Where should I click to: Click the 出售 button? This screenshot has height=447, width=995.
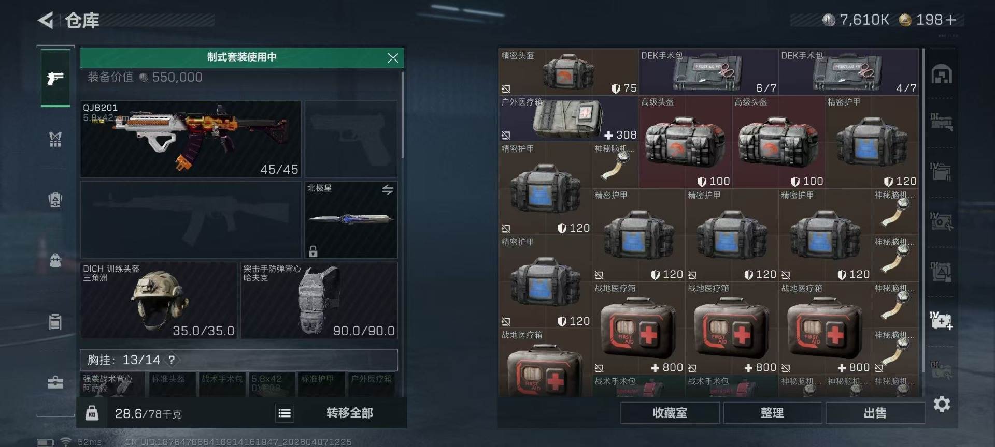tap(875, 413)
